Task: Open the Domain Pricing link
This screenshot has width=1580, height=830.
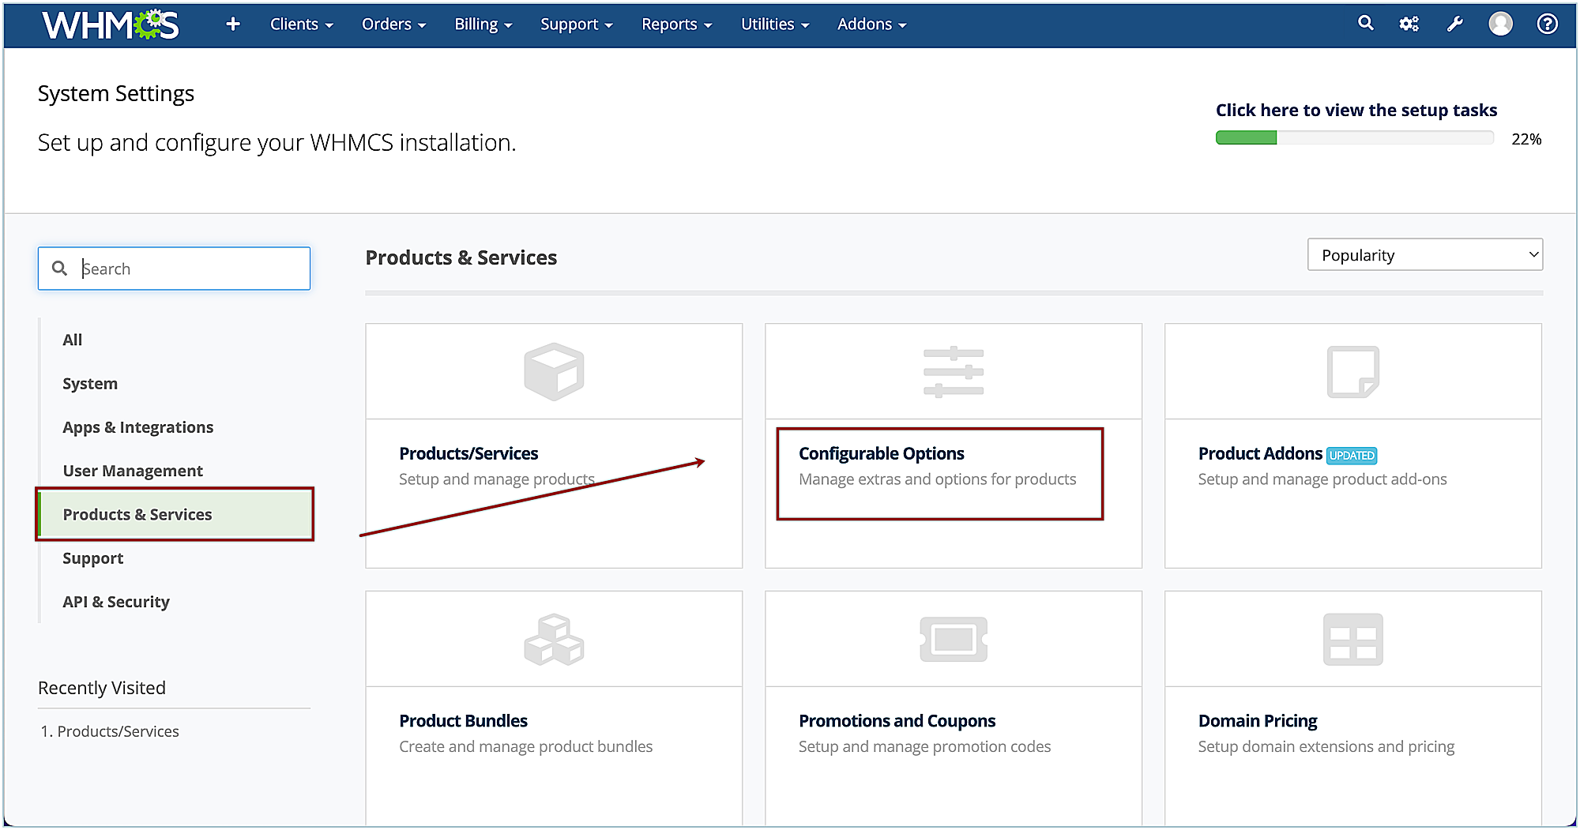Action: 1258,721
